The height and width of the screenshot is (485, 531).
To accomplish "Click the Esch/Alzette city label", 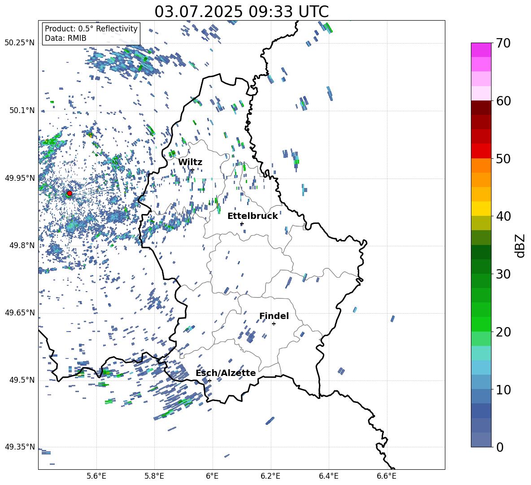I will tap(226, 373).
